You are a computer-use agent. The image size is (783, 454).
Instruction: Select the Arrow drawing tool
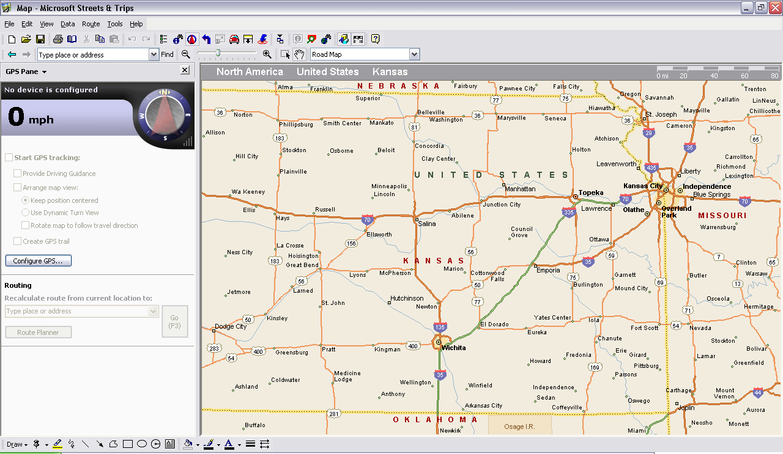100,444
